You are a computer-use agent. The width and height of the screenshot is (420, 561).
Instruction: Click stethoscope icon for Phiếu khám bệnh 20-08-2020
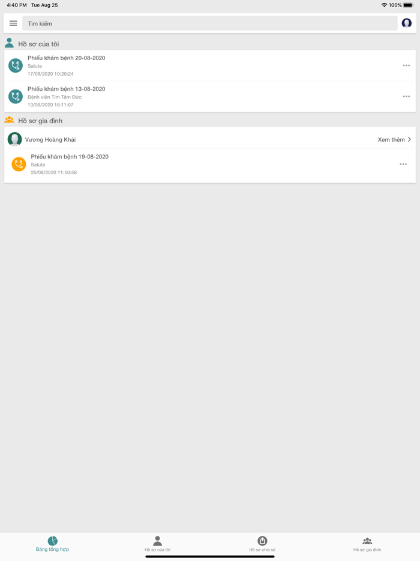pos(16,65)
